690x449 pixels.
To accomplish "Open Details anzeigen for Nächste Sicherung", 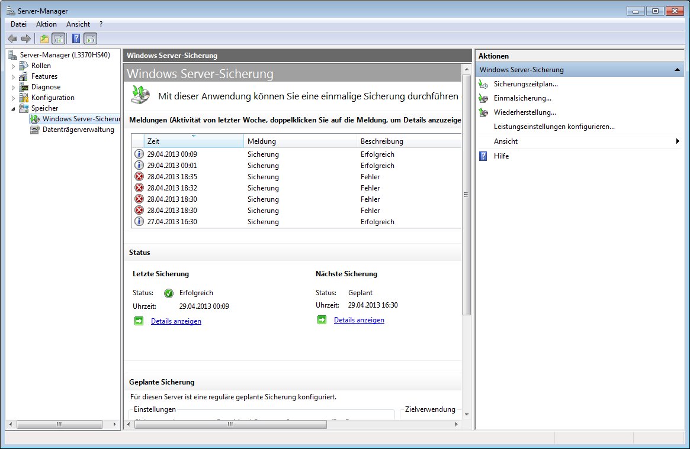I will point(359,320).
